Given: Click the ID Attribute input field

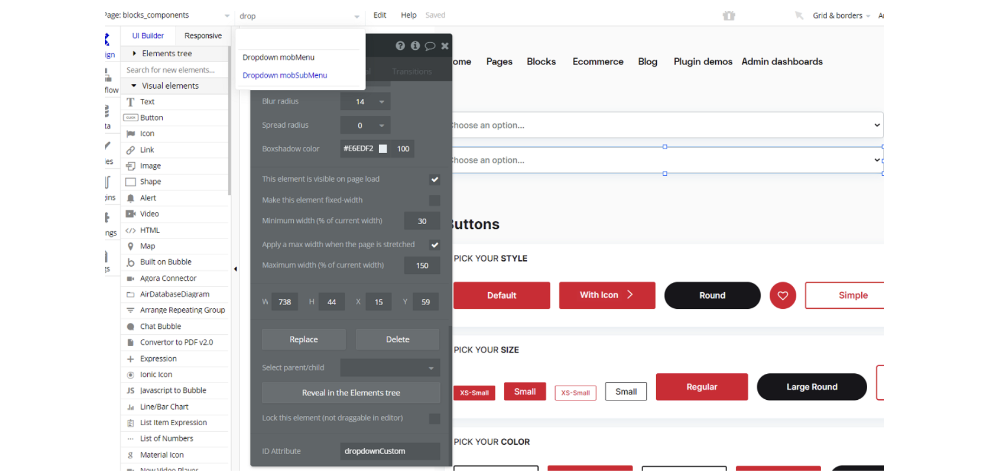Looking at the screenshot, I should click(x=390, y=451).
